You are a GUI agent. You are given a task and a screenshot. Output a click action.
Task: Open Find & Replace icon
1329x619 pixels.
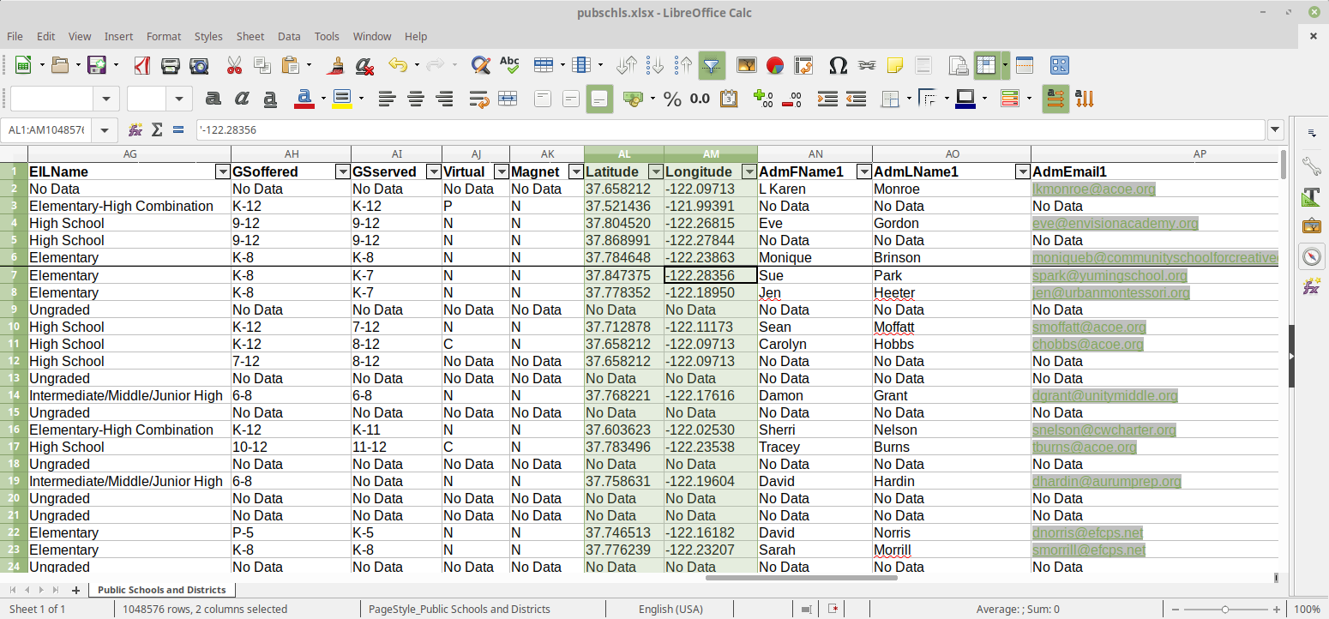[x=481, y=65]
